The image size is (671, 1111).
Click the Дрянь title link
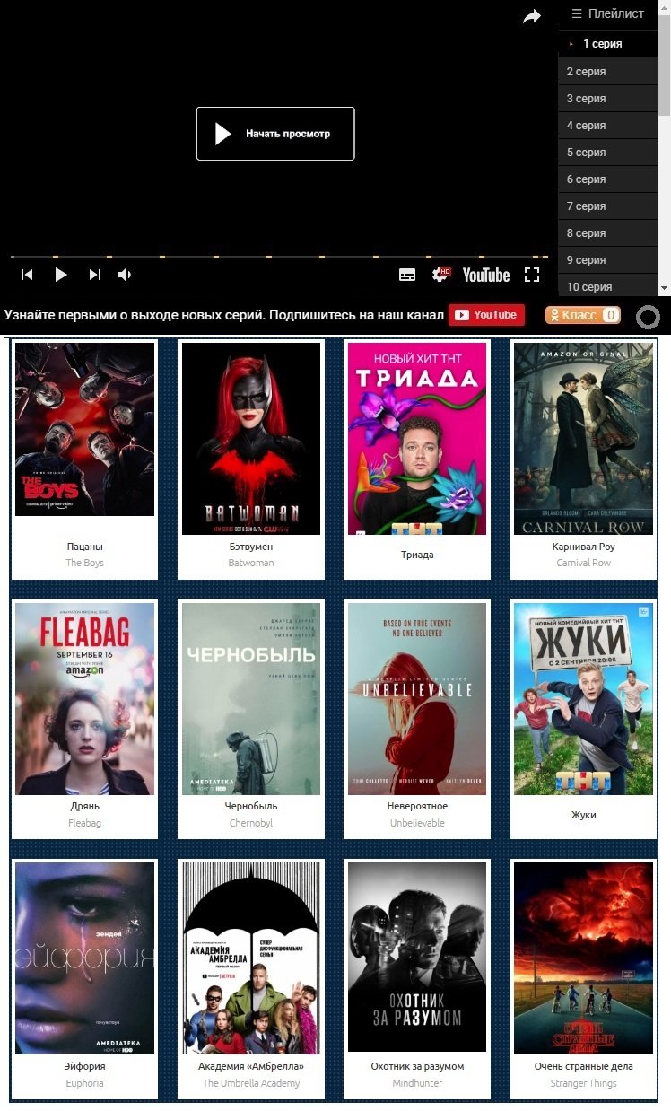85,806
